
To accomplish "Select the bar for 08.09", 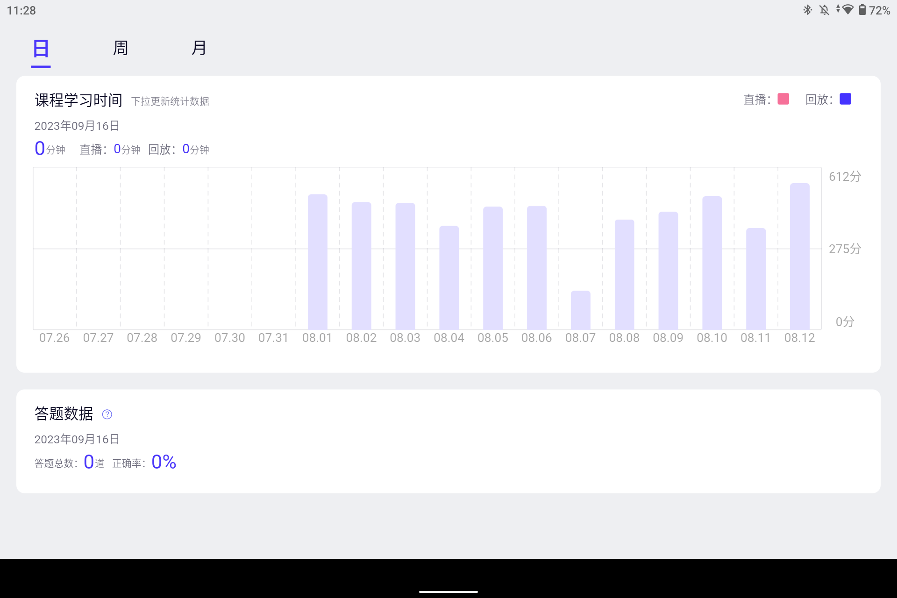I will click(x=668, y=271).
